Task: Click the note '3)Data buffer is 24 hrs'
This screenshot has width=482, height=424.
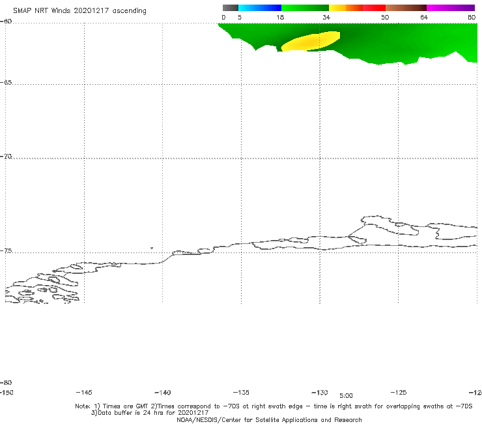Action: coord(150,413)
